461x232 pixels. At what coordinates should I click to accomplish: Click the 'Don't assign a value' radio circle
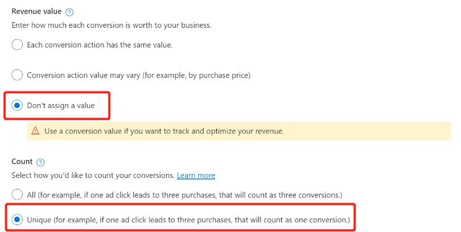[x=17, y=105]
